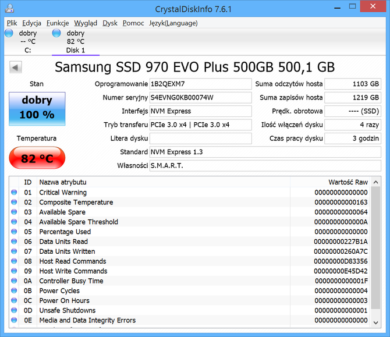The image size is (390, 337).
Task: Open the Plik menu
Action: point(12,23)
